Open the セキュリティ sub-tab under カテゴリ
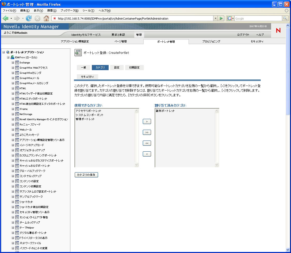This screenshot has width=291, height=253. [x=87, y=77]
